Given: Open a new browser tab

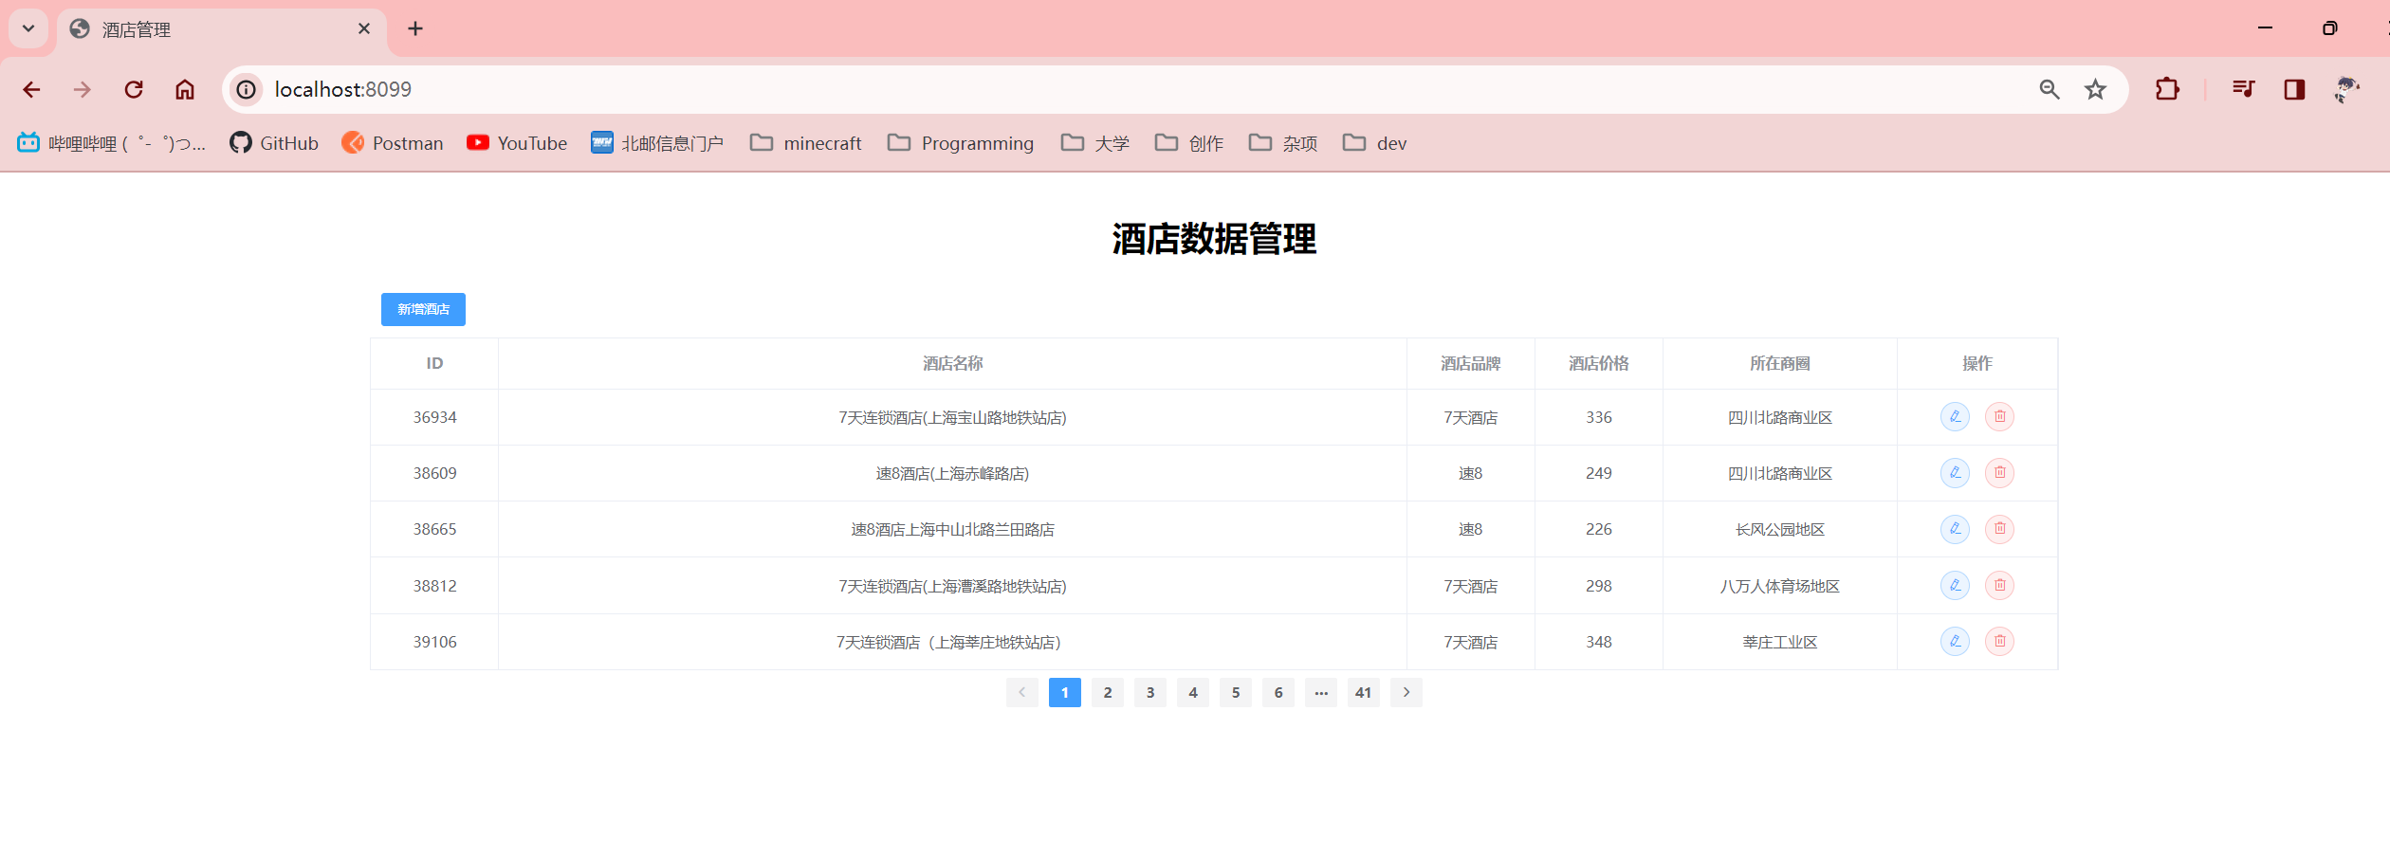Looking at the screenshot, I should (415, 28).
